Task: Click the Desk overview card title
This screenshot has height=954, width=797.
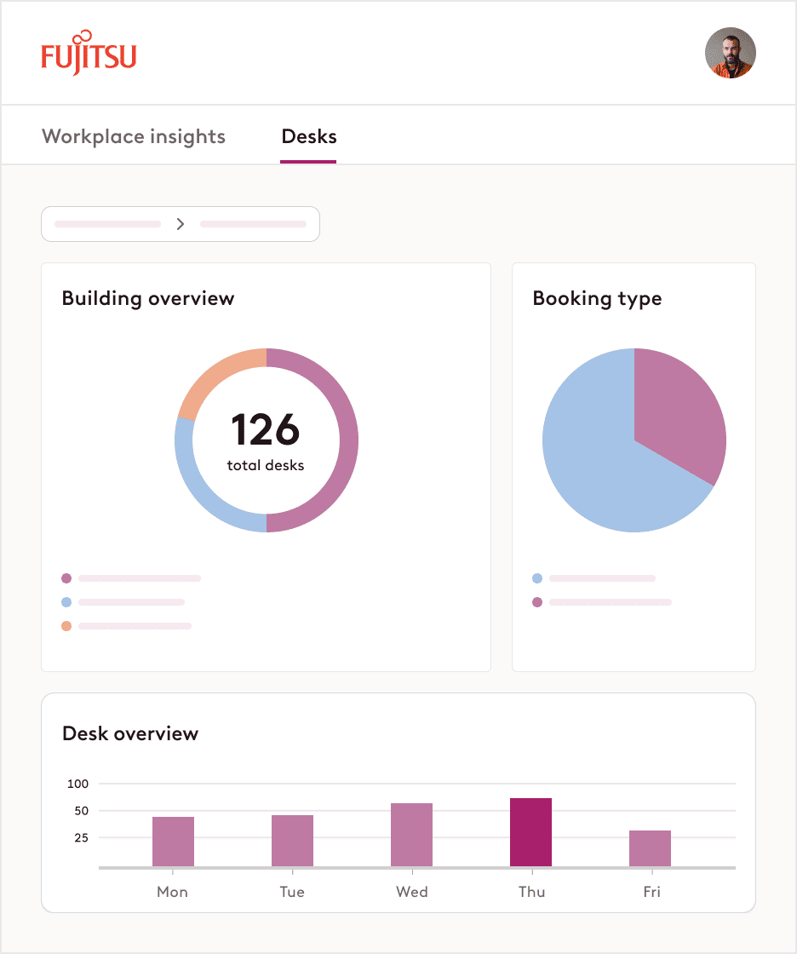Action: 130,733
